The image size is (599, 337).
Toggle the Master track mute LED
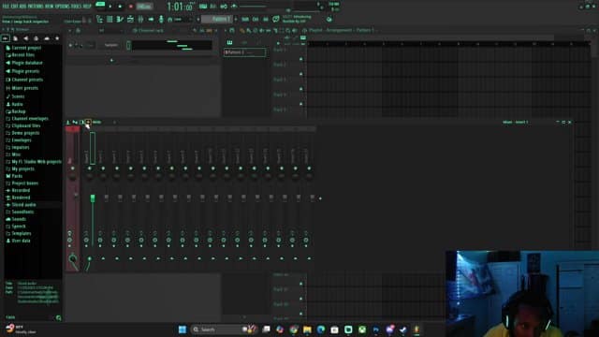pyautogui.click(x=73, y=168)
